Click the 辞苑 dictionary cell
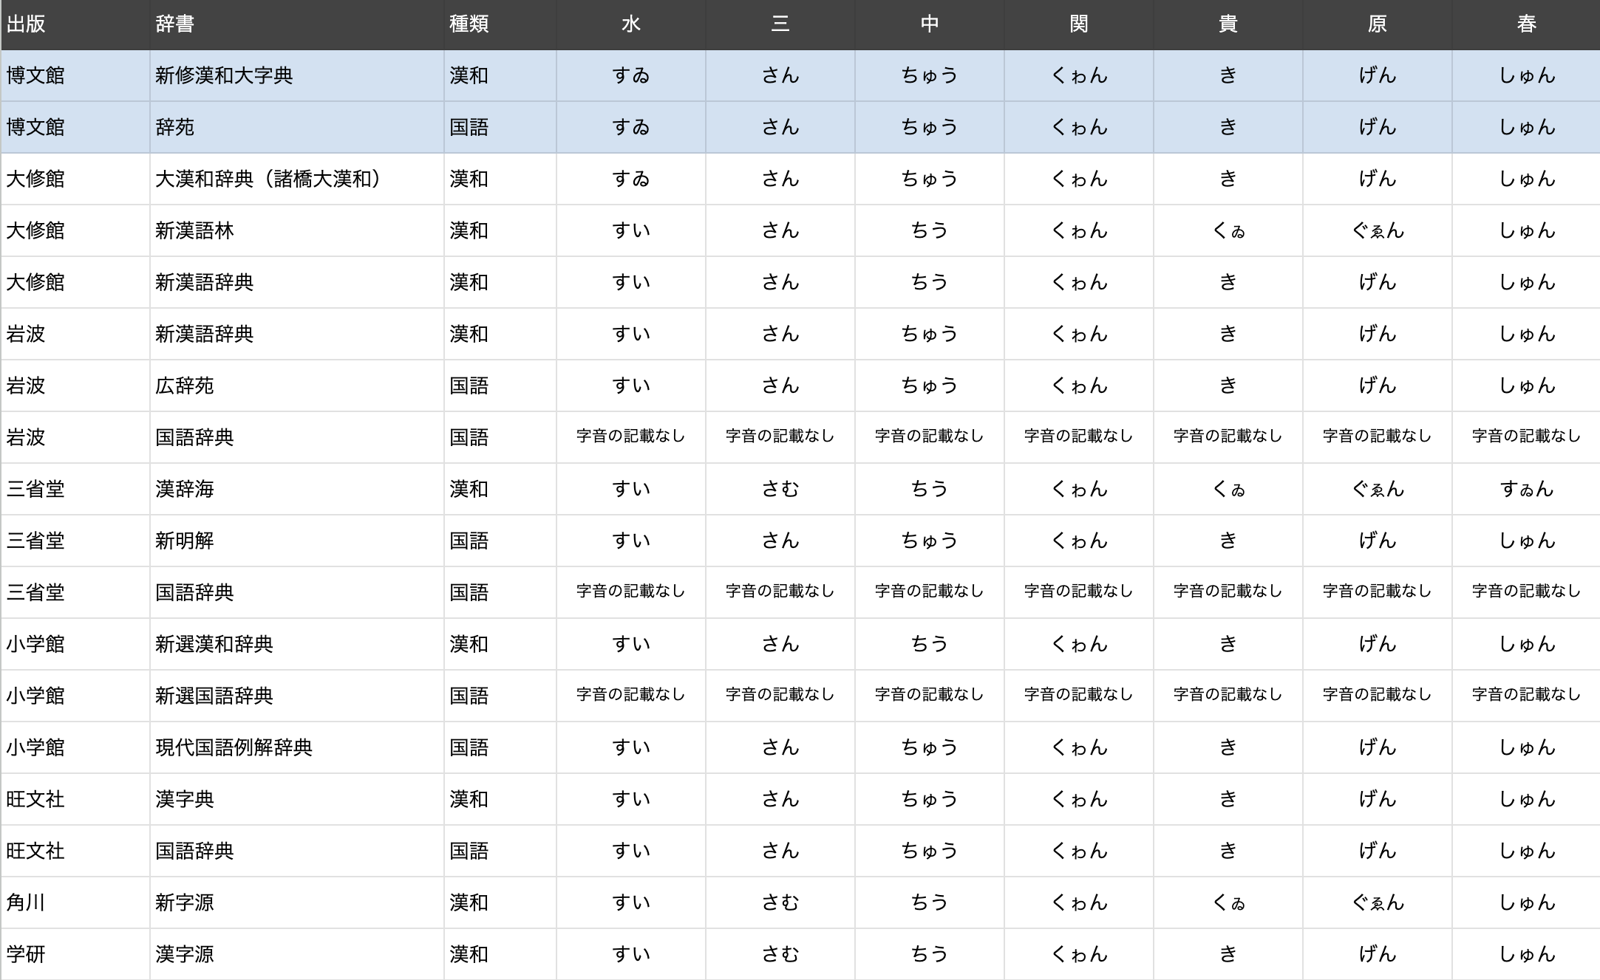Viewport: 1600px width, 980px height. (x=296, y=127)
